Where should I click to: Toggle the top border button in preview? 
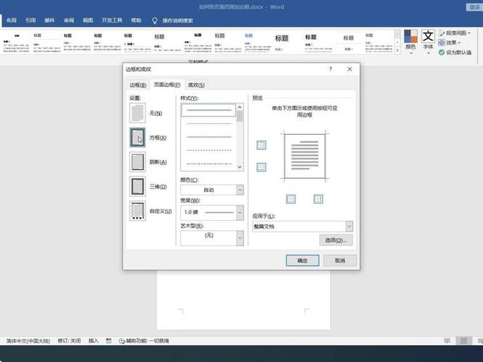click(x=261, y=145)
